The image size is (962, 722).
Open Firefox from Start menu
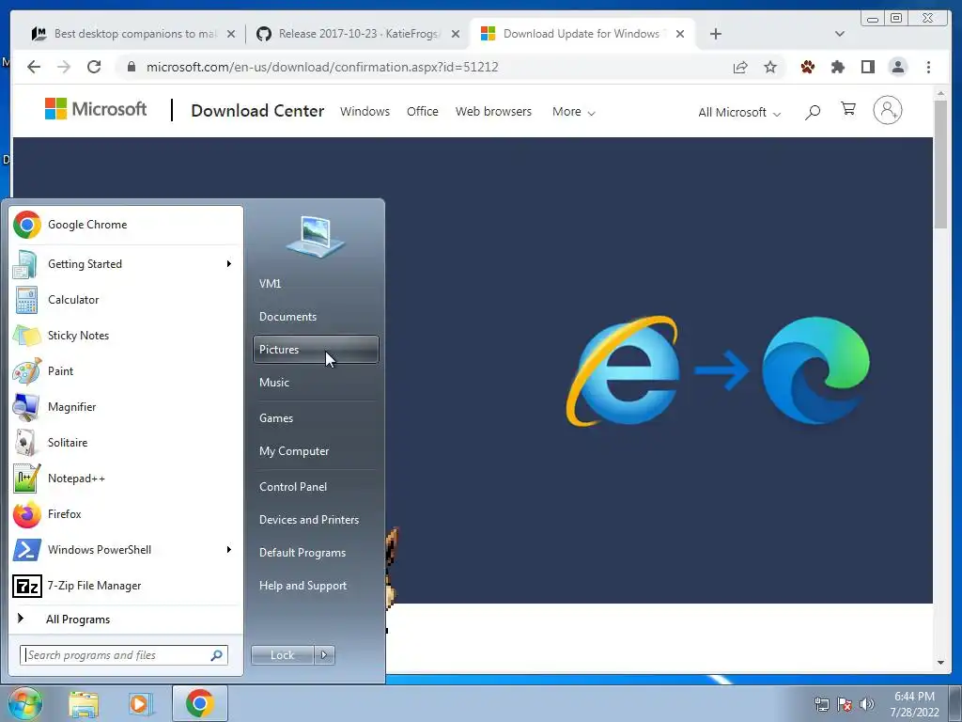pyautogui.click(x=126, y=514)
